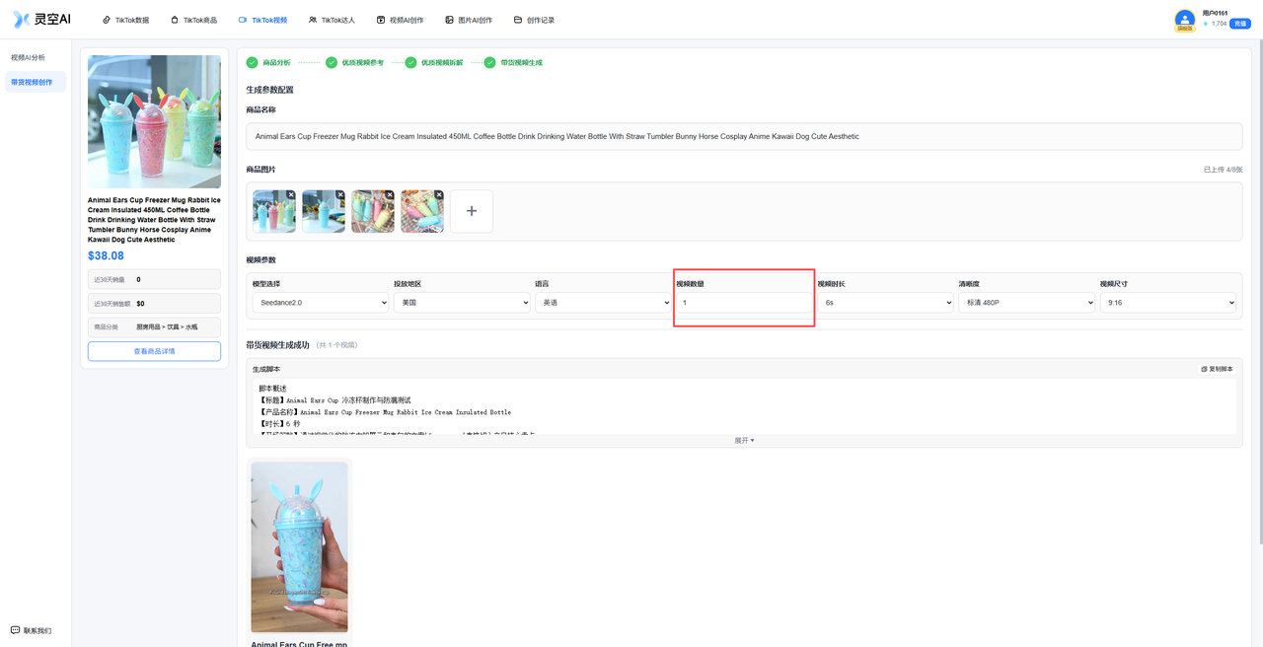1263x647 pixels.
Task: Go to the 图片AI创作 tab
Action: 469,20
